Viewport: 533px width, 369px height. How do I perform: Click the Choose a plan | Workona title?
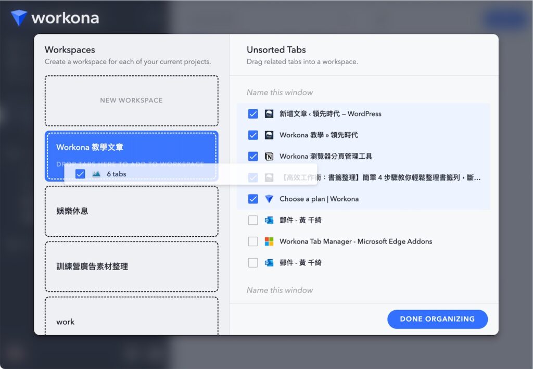[x=319, y=199]
